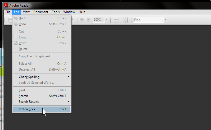
Task: Expand the Check Spelling submenu
Action: tap(42, 77)
